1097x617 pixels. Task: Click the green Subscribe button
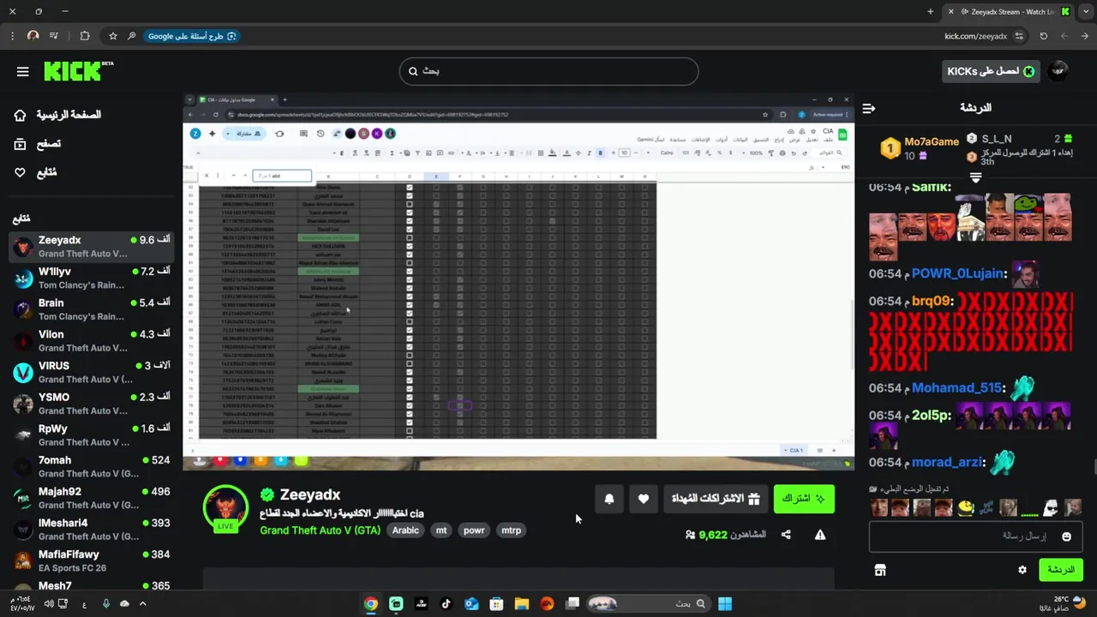[804, 499]
